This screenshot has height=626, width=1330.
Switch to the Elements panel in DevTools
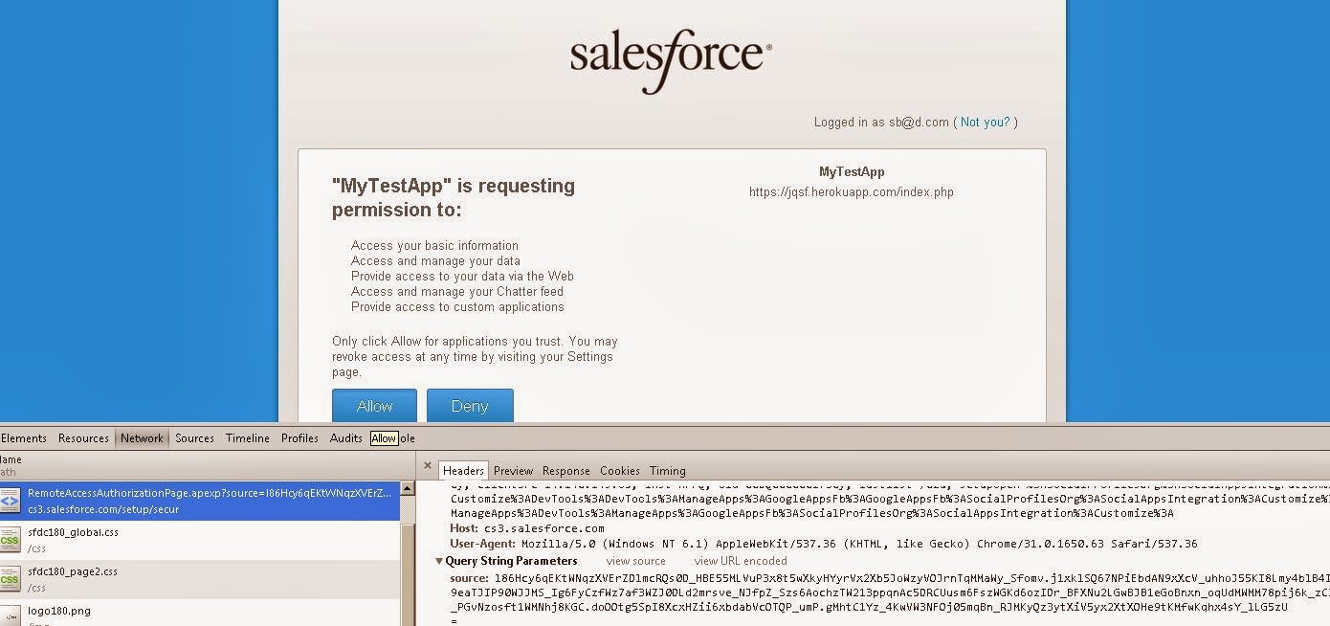coord(23,438)
